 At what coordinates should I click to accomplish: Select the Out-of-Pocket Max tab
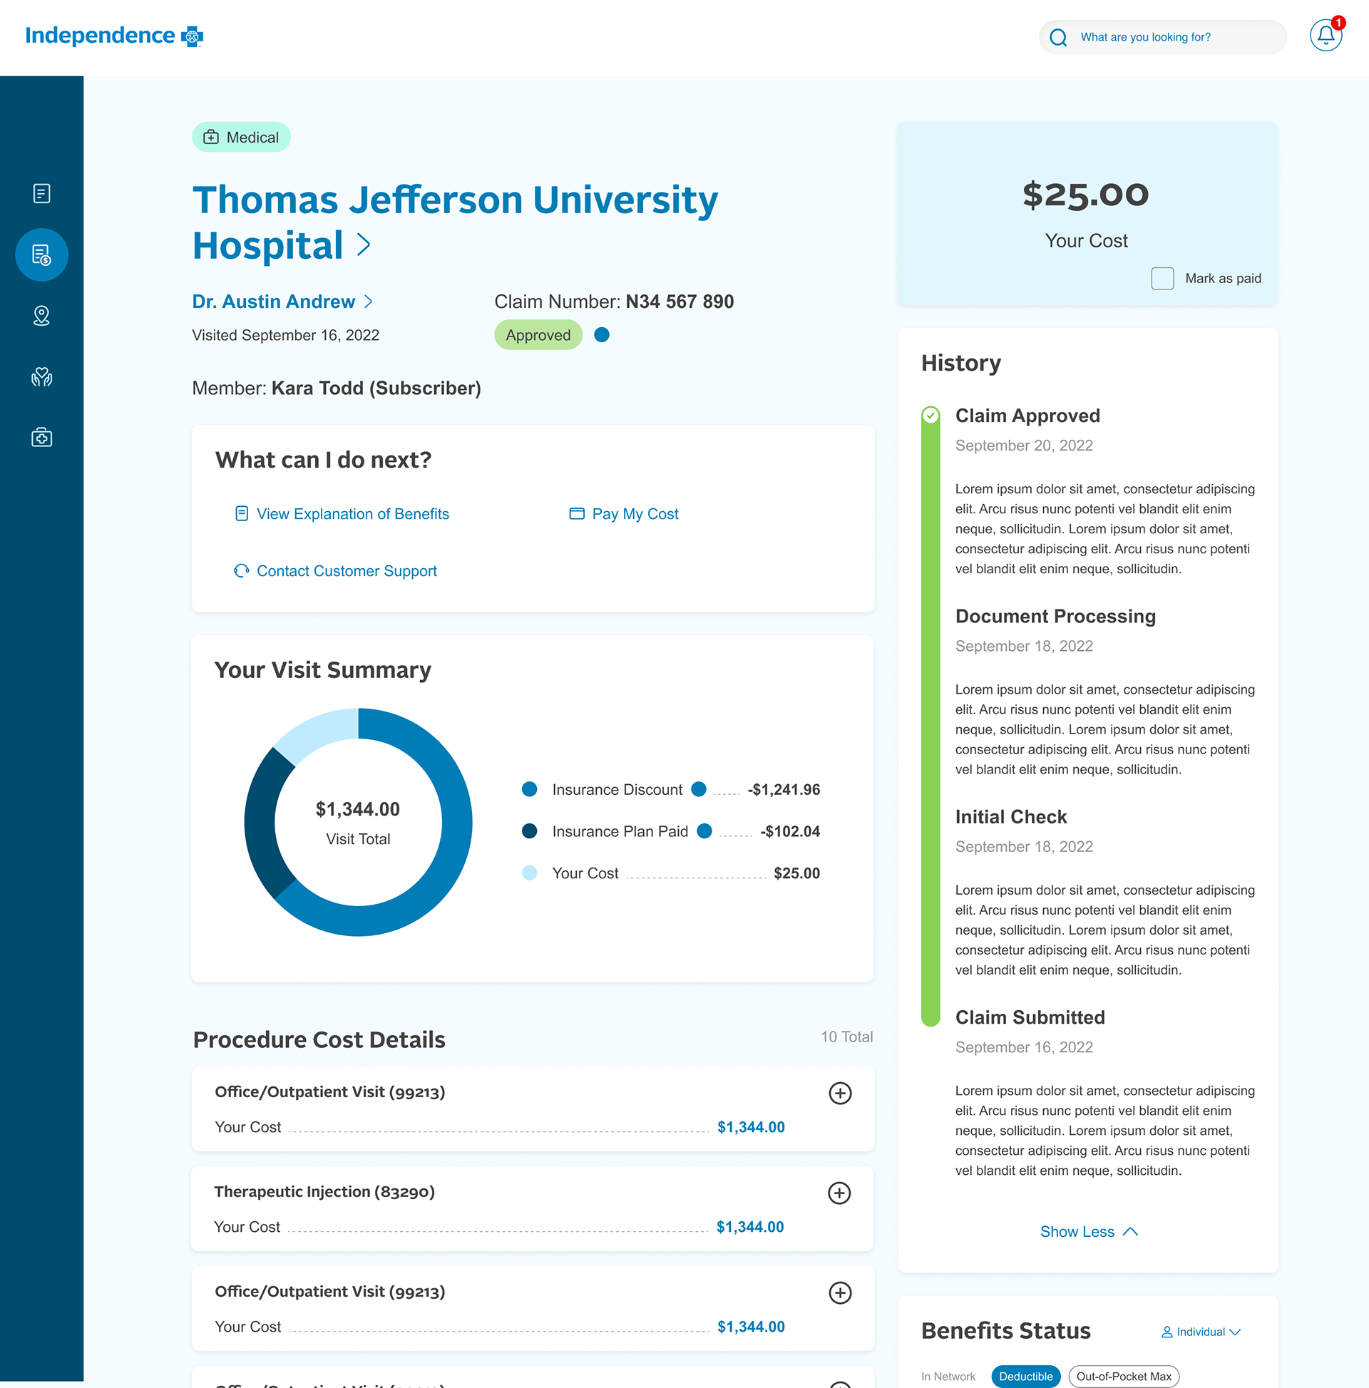click(x=1123, y=1376)
